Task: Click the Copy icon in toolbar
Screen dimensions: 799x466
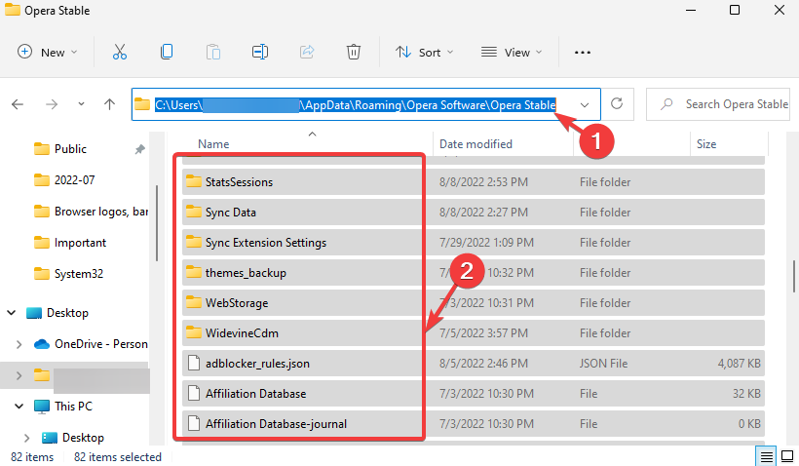Action: pyautogui.click(x=167, y=52)
